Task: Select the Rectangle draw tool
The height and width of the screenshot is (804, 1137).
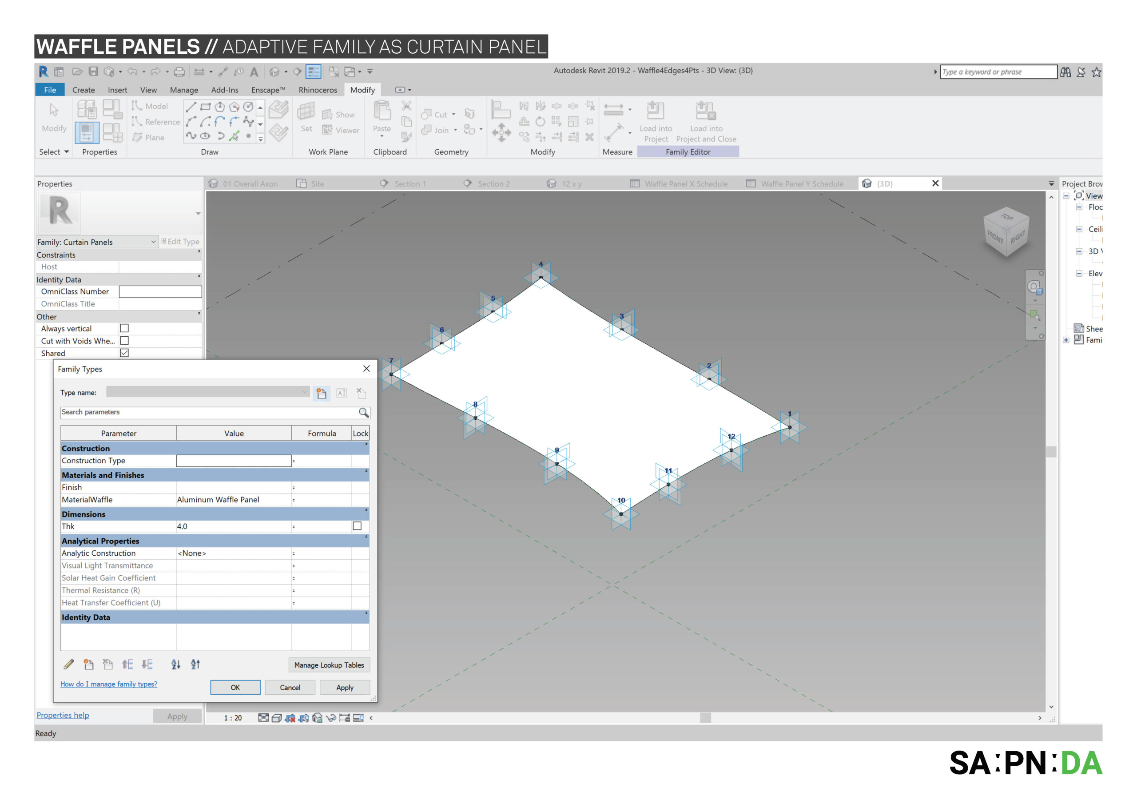Action: click(x=206, y=107)
